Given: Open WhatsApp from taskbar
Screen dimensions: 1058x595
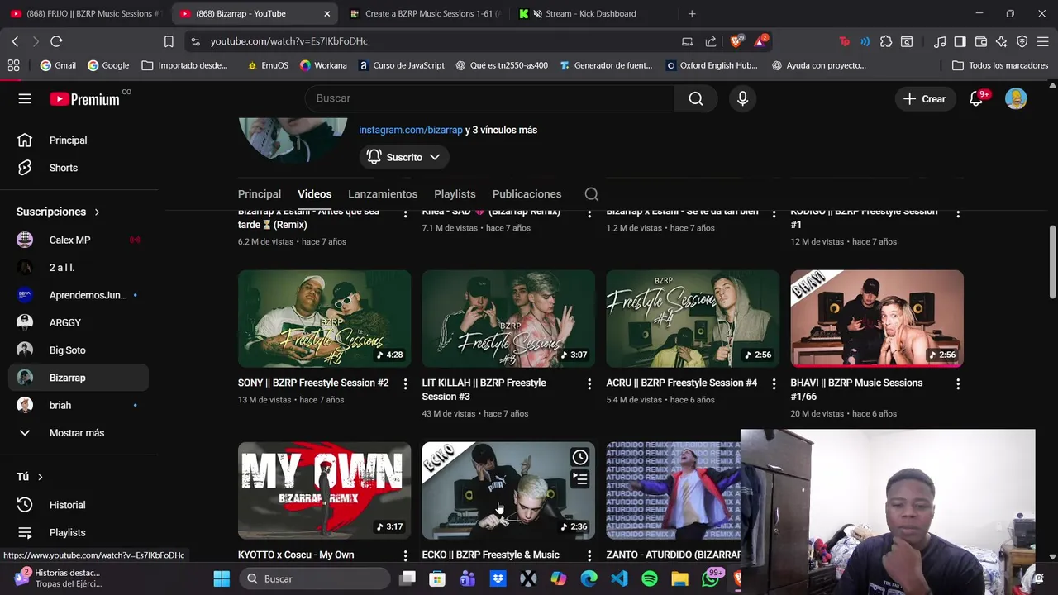Looking at the screenshot, I should pyautogui.click(x=710, y=579).
